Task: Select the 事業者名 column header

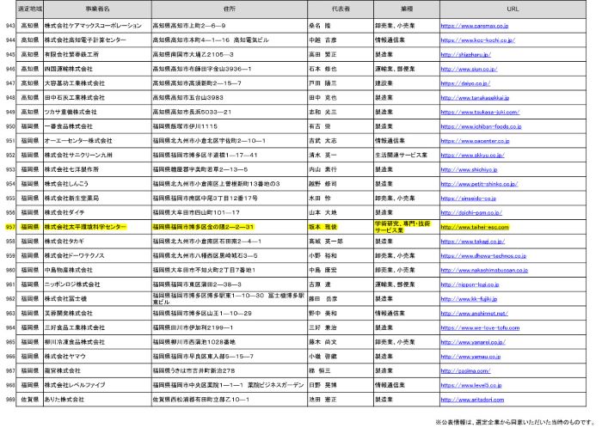Action: (97, 9)
